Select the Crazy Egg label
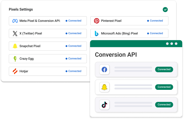This screenshot has width=184, height=119. pos(27,59)
